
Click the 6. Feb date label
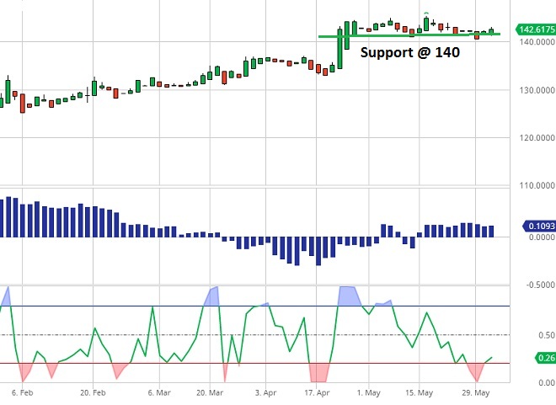tap(23, 392)
